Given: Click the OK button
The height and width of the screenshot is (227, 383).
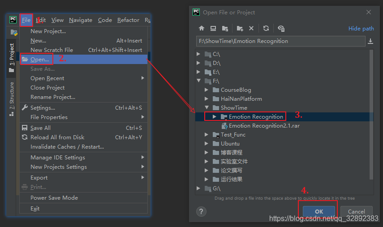Looking at the screenshot, I should (319, 211).
